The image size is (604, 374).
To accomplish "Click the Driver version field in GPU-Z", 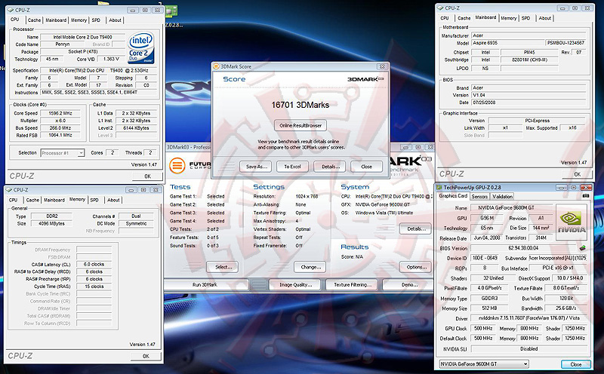I will [529, 318].
